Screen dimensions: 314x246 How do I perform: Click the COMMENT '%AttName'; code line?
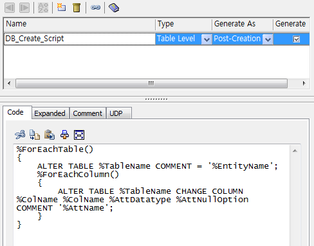[65, 208]
